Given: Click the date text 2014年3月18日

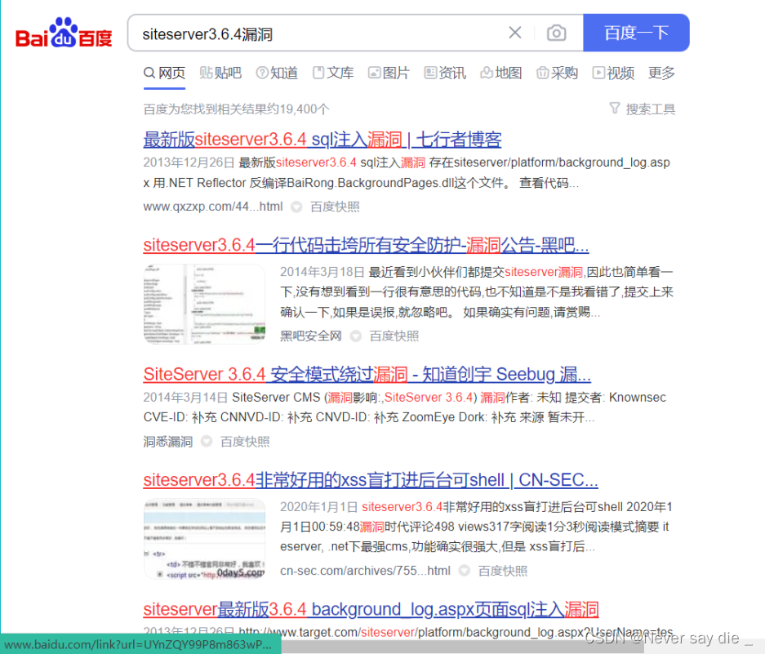Looking at the screenshot, I should [322, 272].
